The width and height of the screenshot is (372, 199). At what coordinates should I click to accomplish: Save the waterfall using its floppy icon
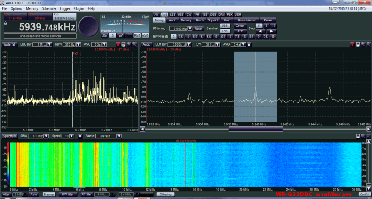(x=358, y=136)
